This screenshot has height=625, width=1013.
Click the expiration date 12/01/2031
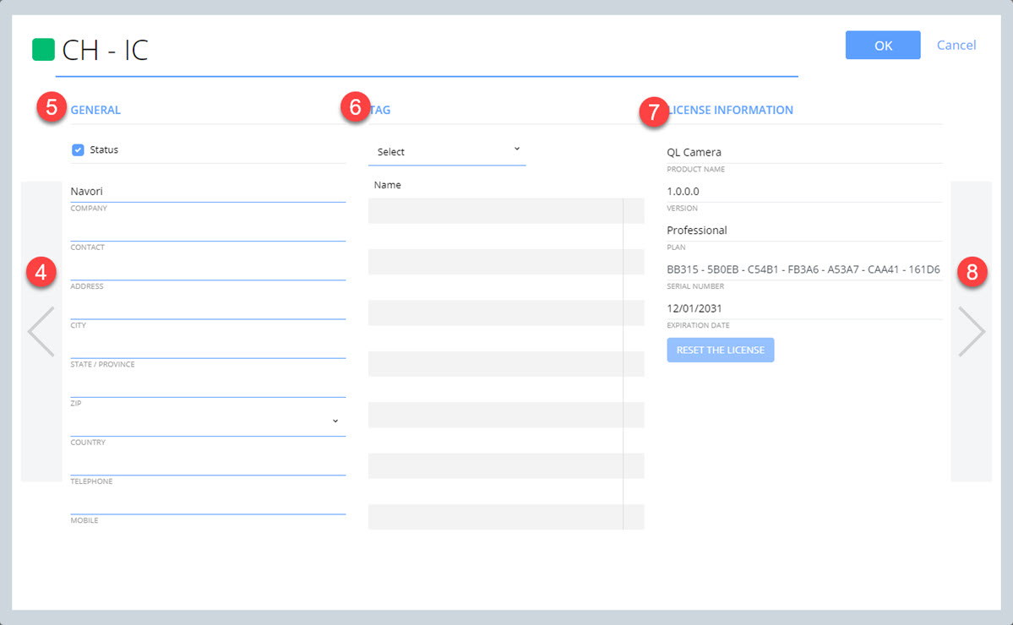coord(694,308)
